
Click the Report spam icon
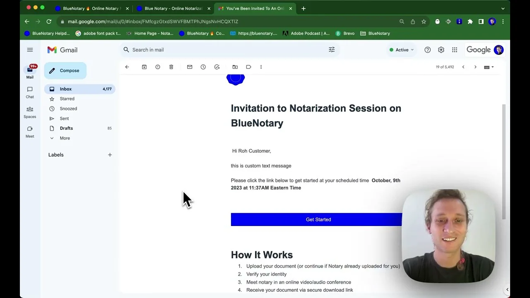158,67
